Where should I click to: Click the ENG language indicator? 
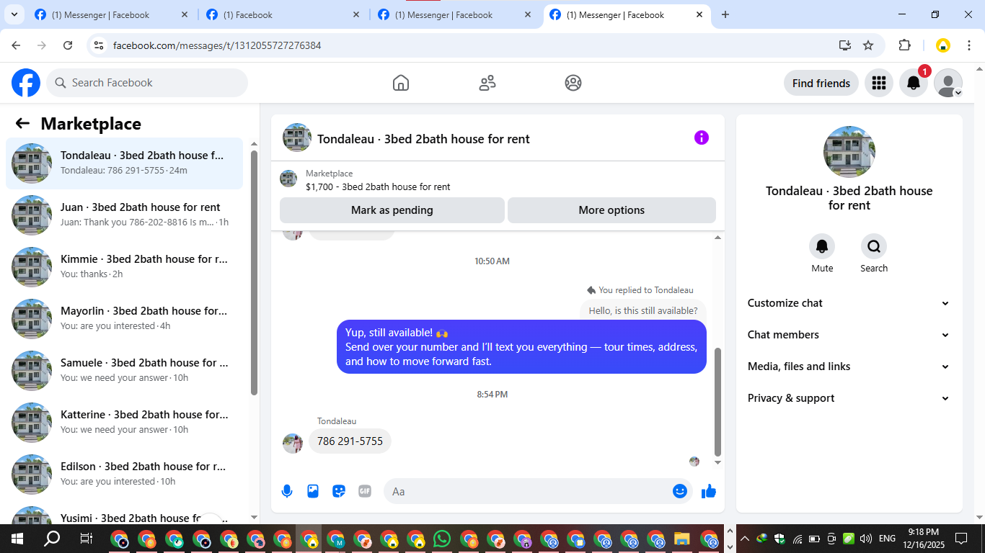(887, 539)
